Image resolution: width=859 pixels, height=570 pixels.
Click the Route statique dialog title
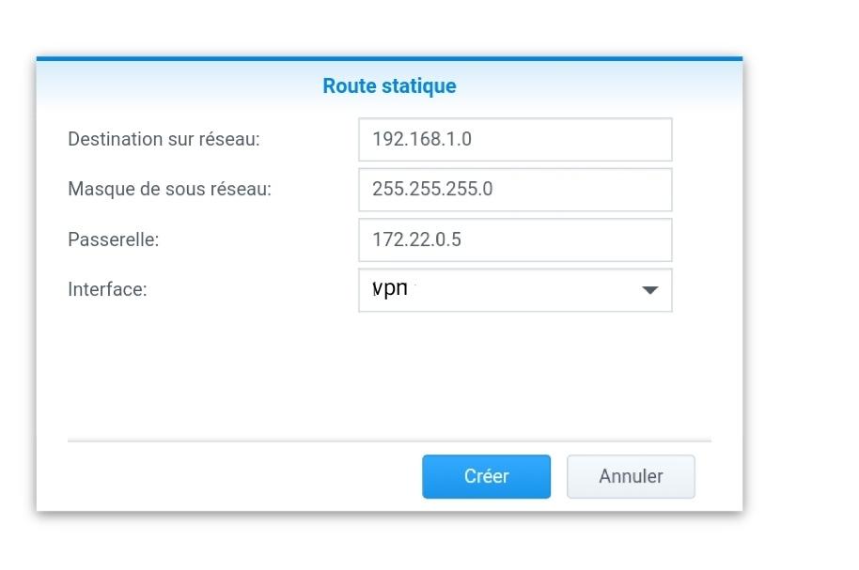(x=389, y=85)
